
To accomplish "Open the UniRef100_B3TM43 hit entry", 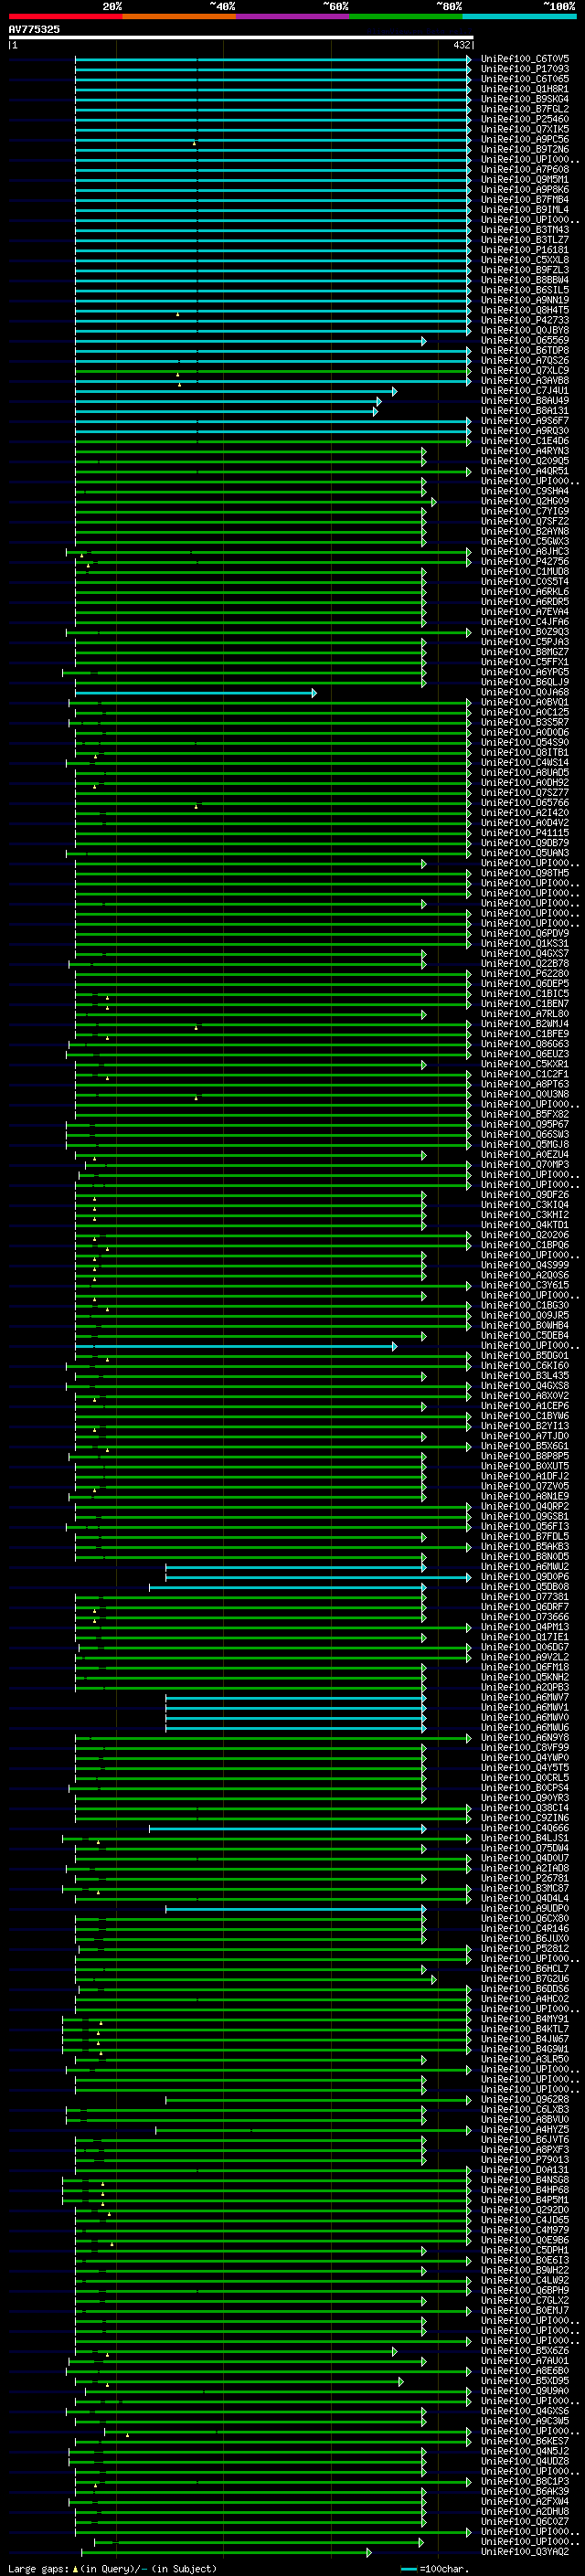I will [x=525, y=230].
